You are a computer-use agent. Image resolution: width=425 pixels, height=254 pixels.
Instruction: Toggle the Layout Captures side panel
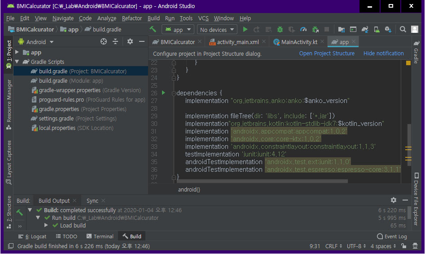9,163
